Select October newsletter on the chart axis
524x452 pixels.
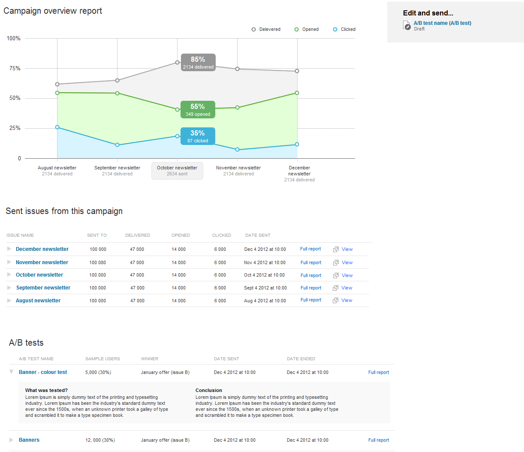(177, 171)
